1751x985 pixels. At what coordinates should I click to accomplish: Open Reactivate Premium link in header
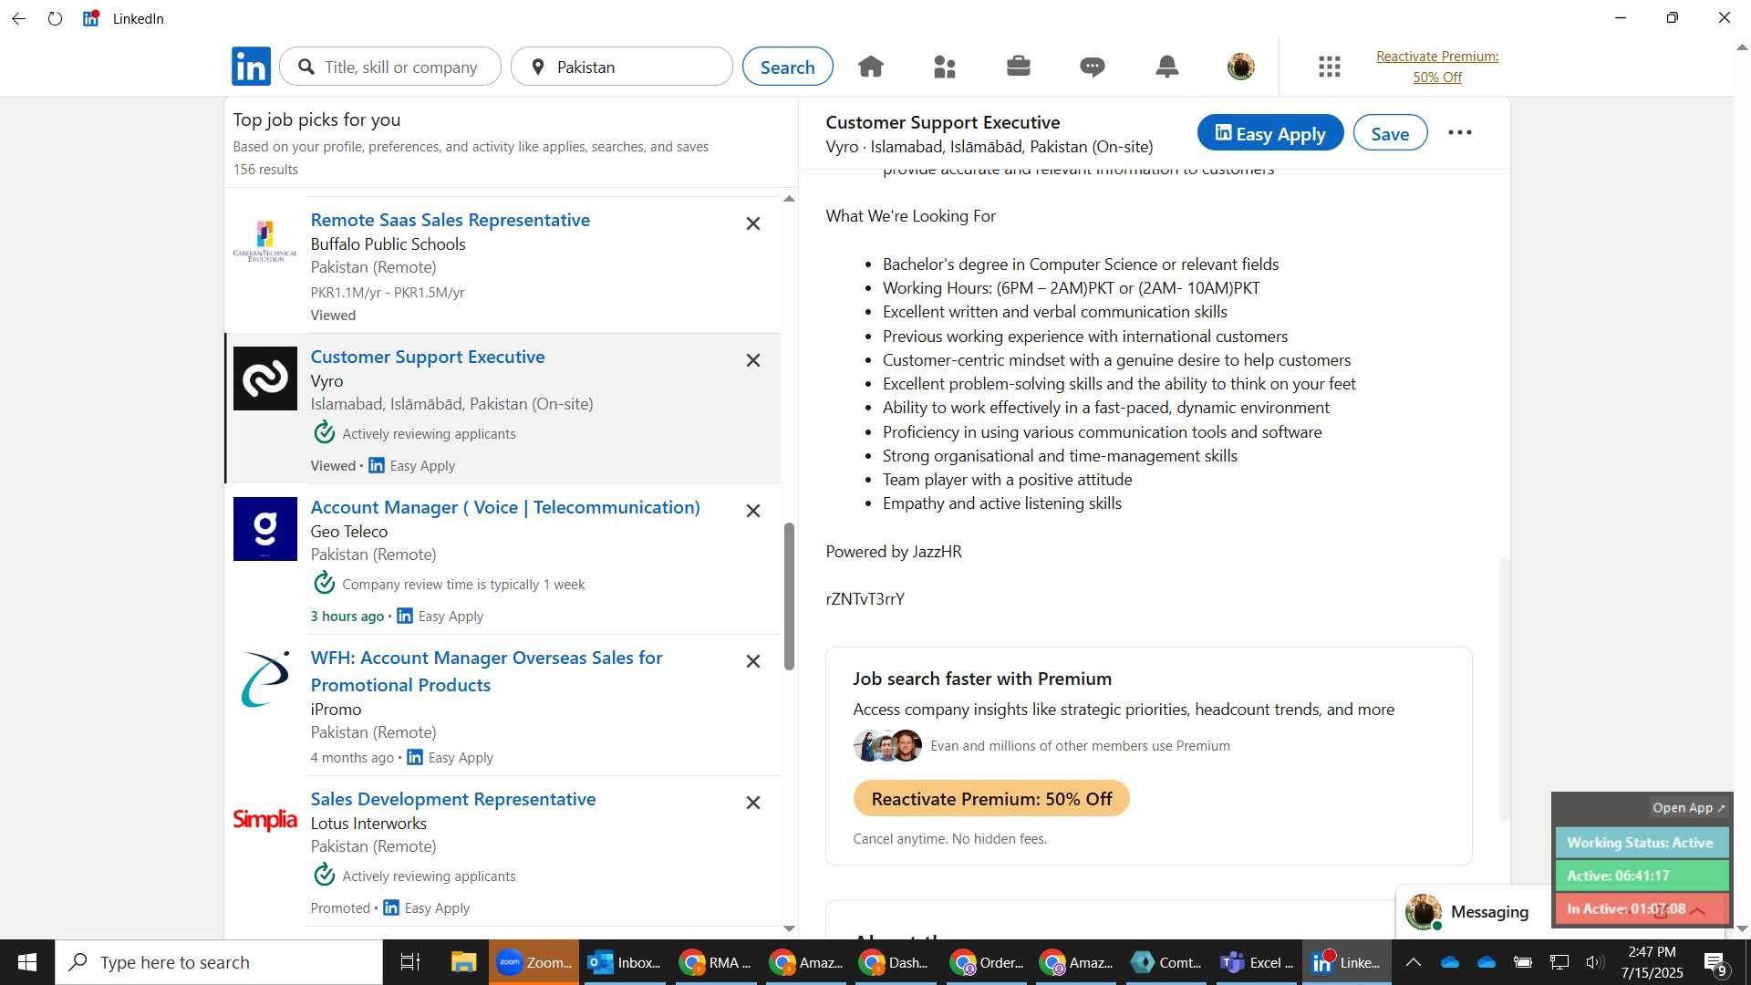click(x=1437, y=67)
